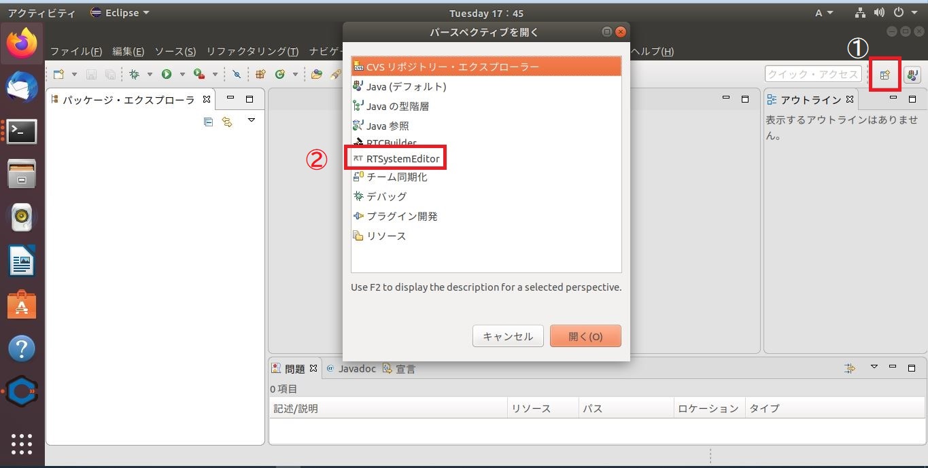Click the パス column header
Image resolution: width=928 pixels, height=468 pixels.
pos(625,408)
